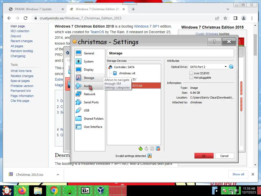Open Chrome three-dot menu
Viewport: 261px width, 196px height.
[x=252, y=18]
